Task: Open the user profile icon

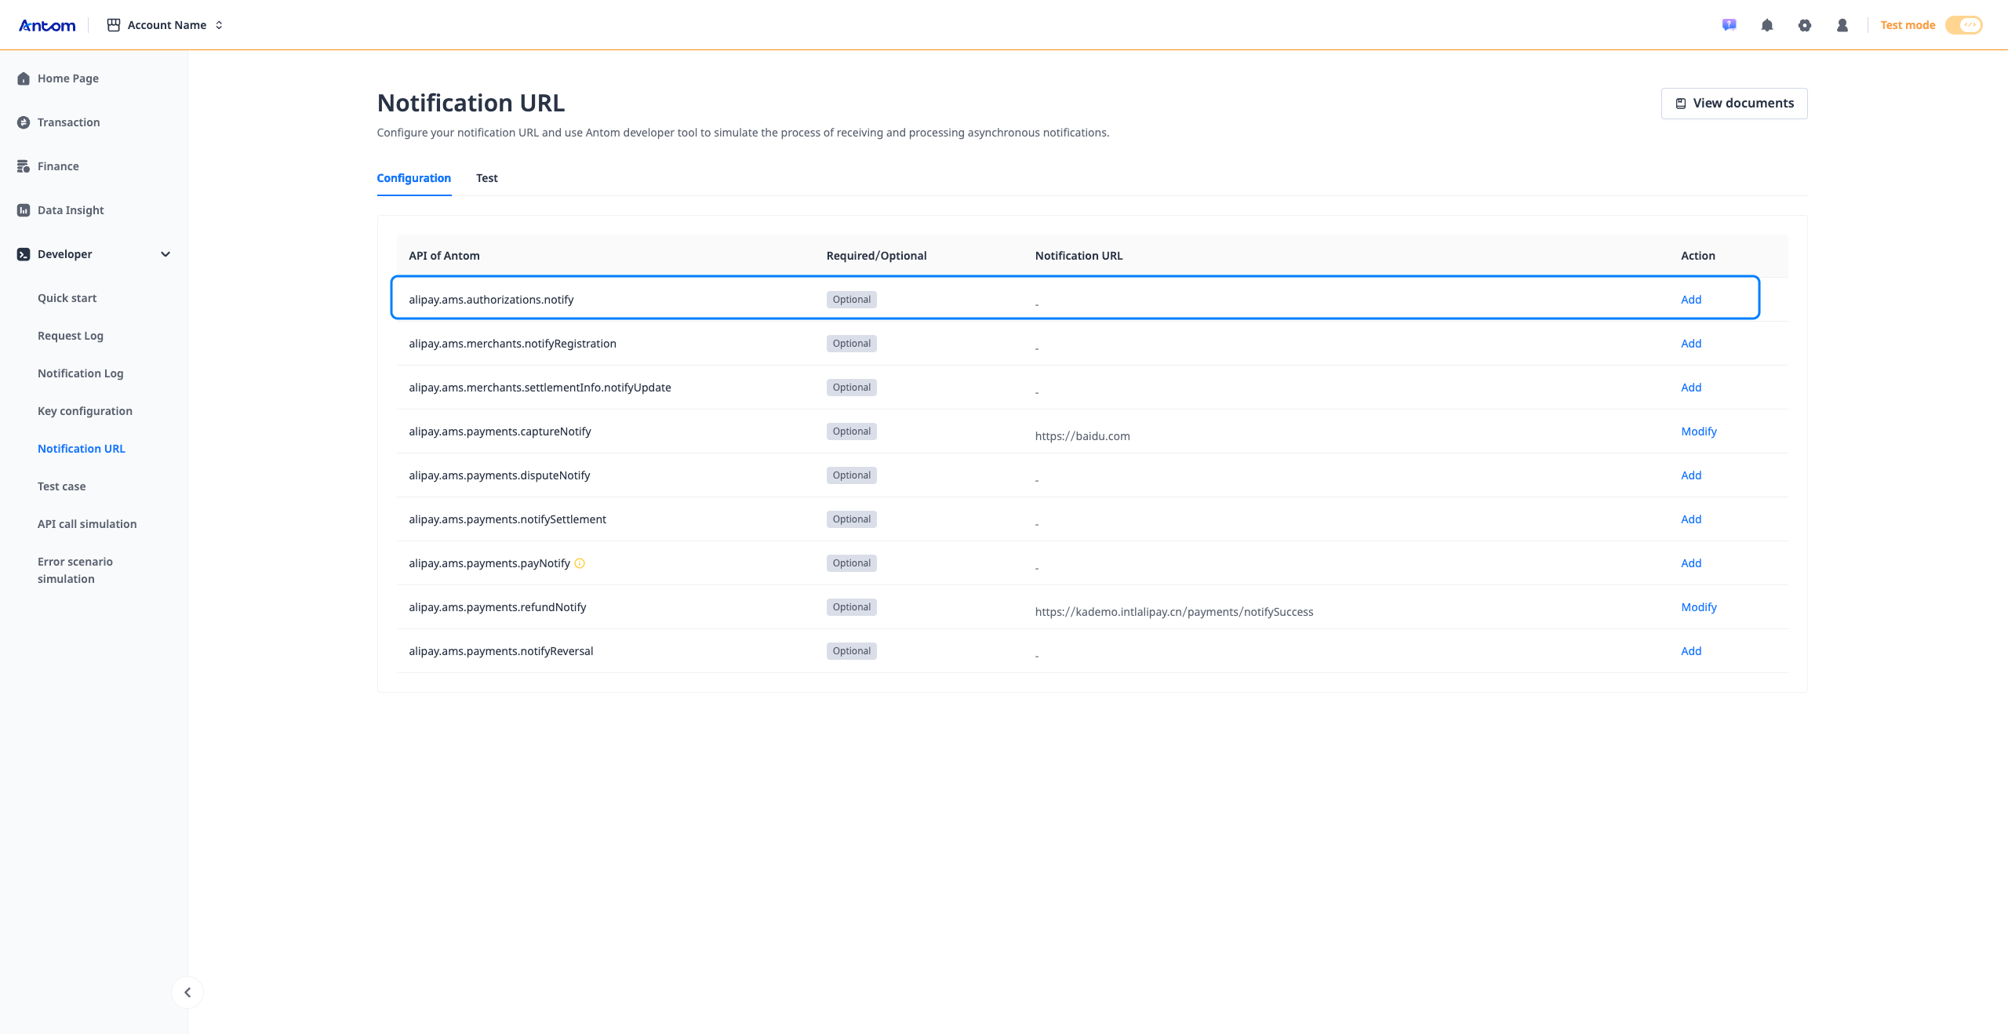Action: [x=1842, y=25]
